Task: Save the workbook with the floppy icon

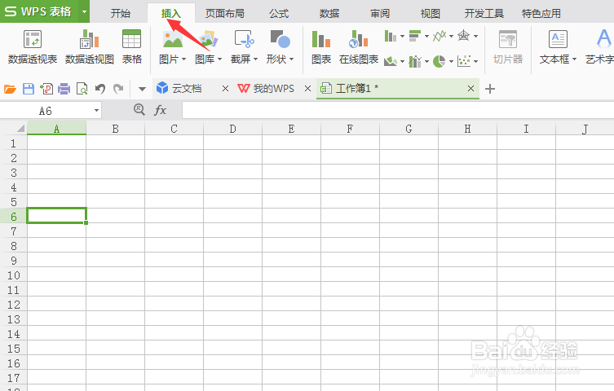Action: 29,89
